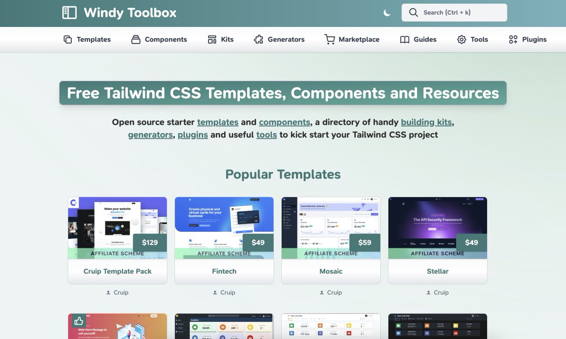Follow the 'building kits' link

pos(426,122)
